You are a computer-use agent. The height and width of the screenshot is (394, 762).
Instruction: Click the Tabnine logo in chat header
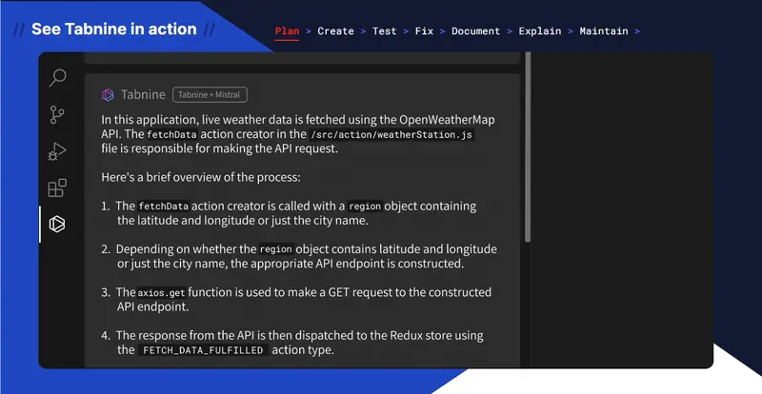(x=108, y=95)
